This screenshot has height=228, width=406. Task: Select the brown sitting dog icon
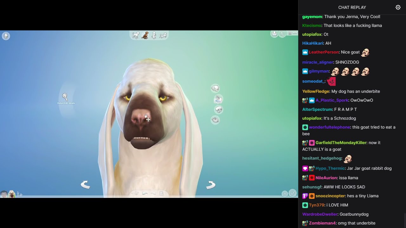point(145,35)
